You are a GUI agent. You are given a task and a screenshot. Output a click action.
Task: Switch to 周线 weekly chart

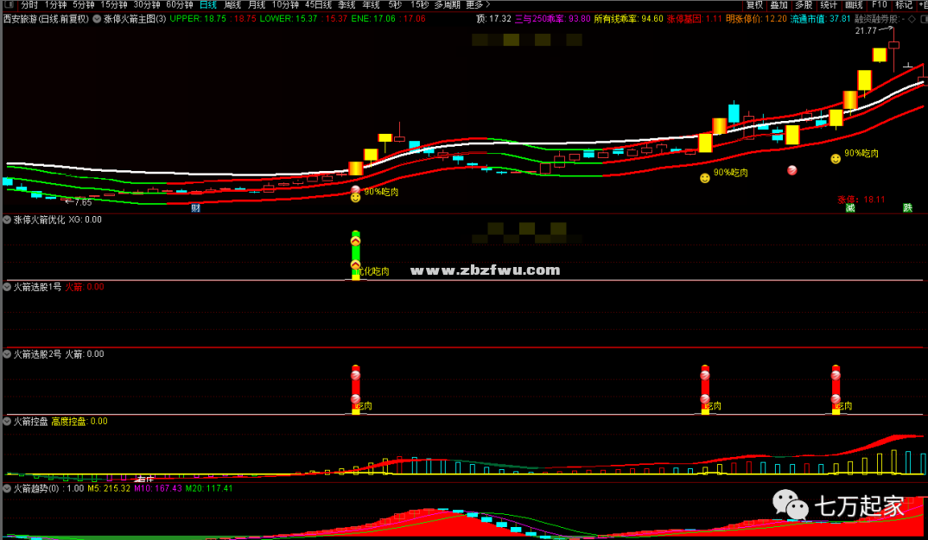click(232, 4)
